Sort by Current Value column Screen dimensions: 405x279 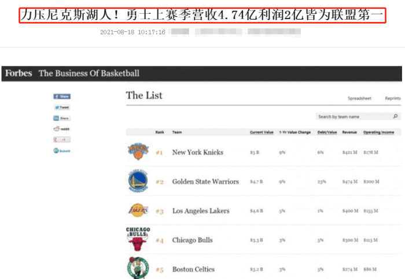262,132
